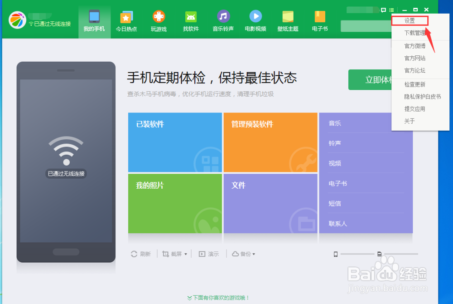Image resolution: width=453 pixels, height=304 pixels.
Task: Open the 已装软件 tile
Action: coord(175,142)
